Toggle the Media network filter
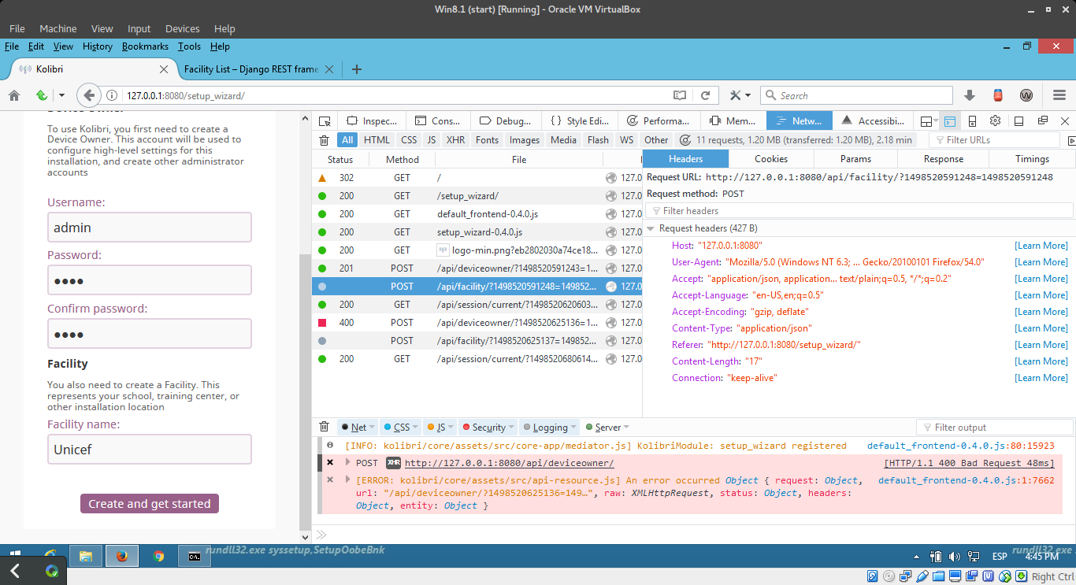1076x585 pixels. (563, 140)
